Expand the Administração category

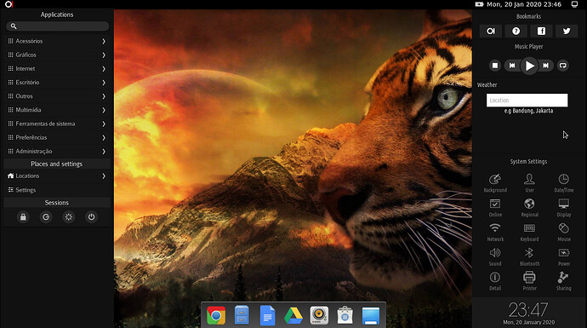tap(57, 152)
